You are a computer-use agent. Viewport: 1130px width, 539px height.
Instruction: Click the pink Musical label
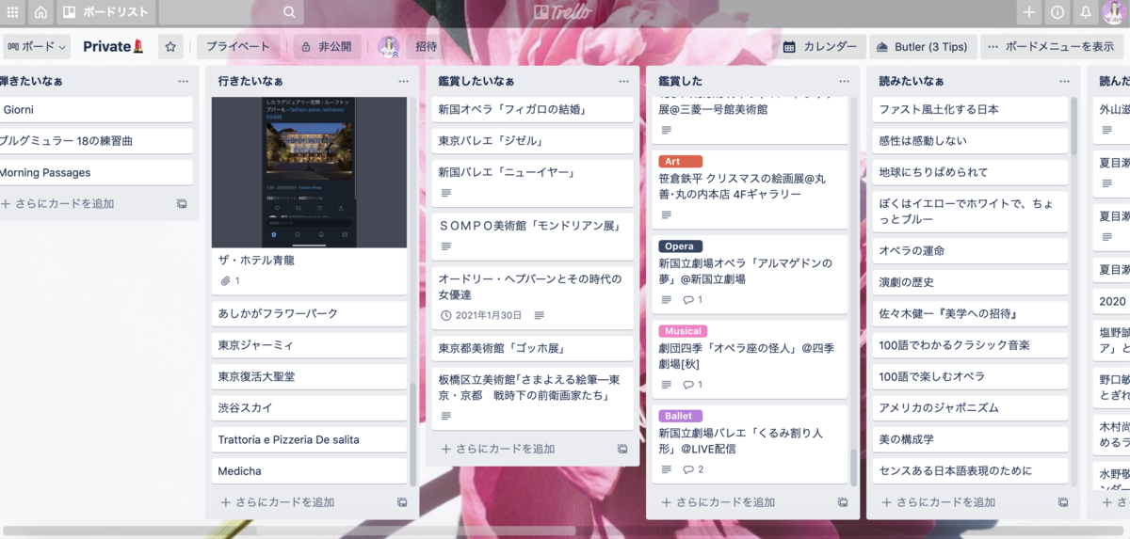[x=683, y=331]
